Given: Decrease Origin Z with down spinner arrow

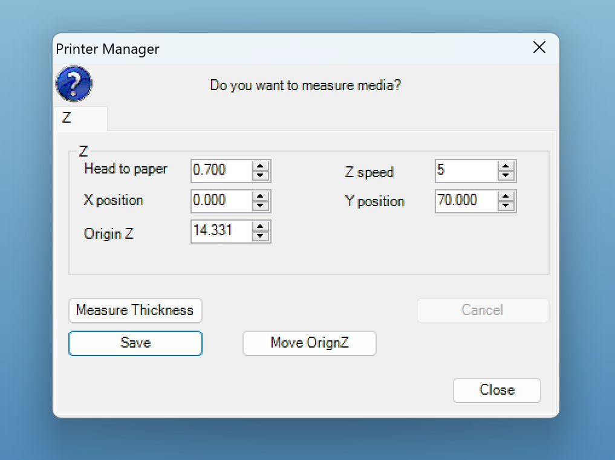Looking at the screenshot, I should [261, 236].
